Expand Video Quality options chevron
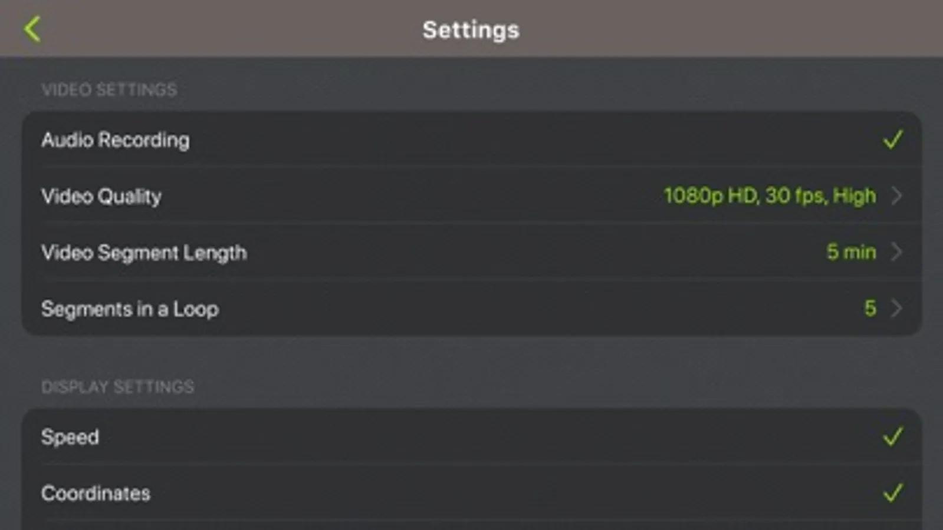 point(896,196)
